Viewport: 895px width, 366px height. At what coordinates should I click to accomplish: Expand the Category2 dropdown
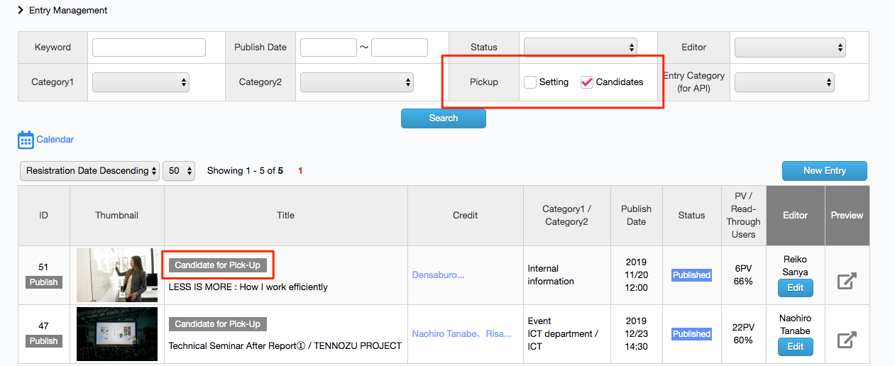[357, 82]
